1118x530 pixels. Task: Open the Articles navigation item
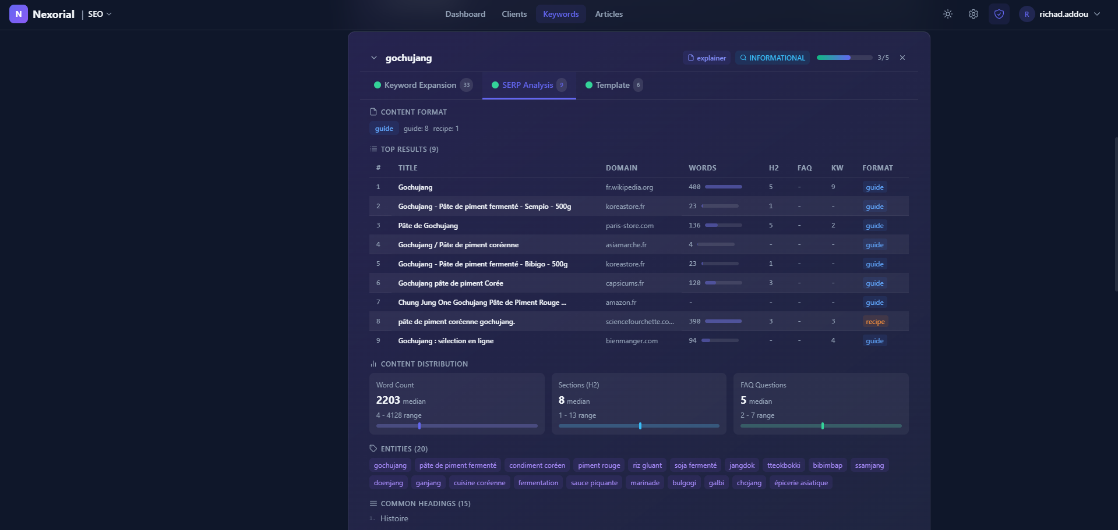point(609,14)
